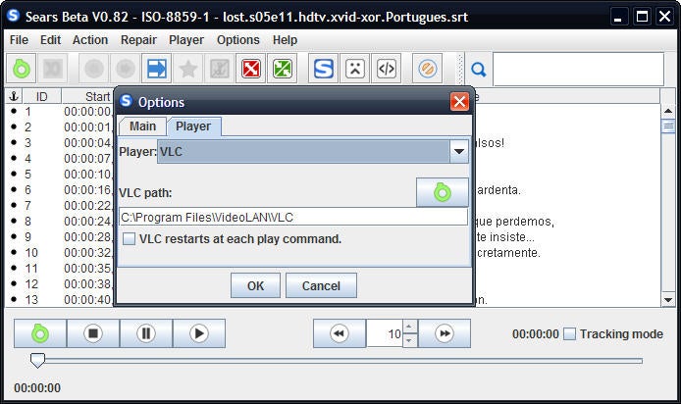The width and height of the screenshot is (681, 404).
Task: Click the blue arrow go-to icon
Action: click(x=157, y=68)
